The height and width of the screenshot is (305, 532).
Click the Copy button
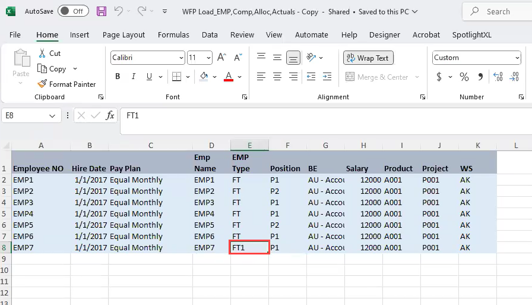[x=52, y=68]
